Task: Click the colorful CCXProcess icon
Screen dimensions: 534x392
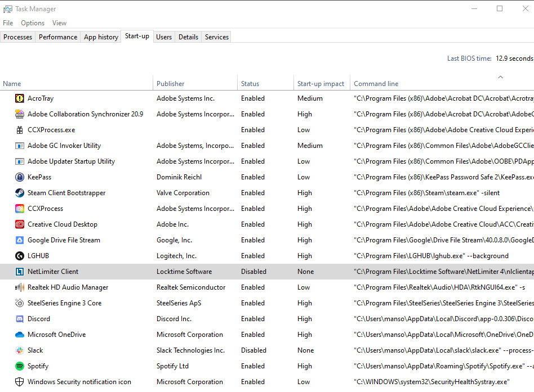Action: [x=20, y=209]
